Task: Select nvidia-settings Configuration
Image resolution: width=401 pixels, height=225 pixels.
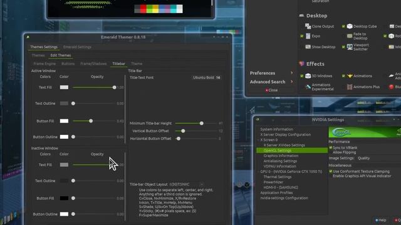Action: point(284,198)
